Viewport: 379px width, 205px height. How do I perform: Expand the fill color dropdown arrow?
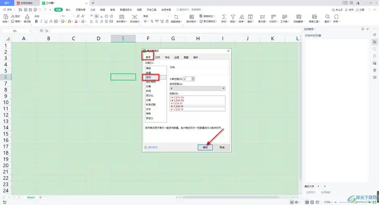click(73, 22)
